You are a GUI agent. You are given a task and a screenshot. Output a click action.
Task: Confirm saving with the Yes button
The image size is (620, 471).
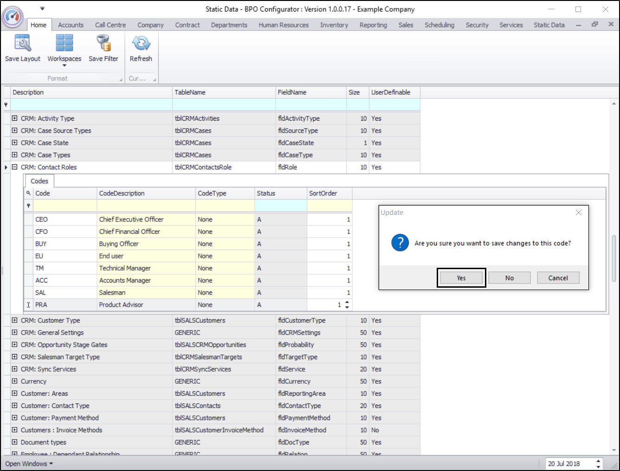(x=461, y=278)
